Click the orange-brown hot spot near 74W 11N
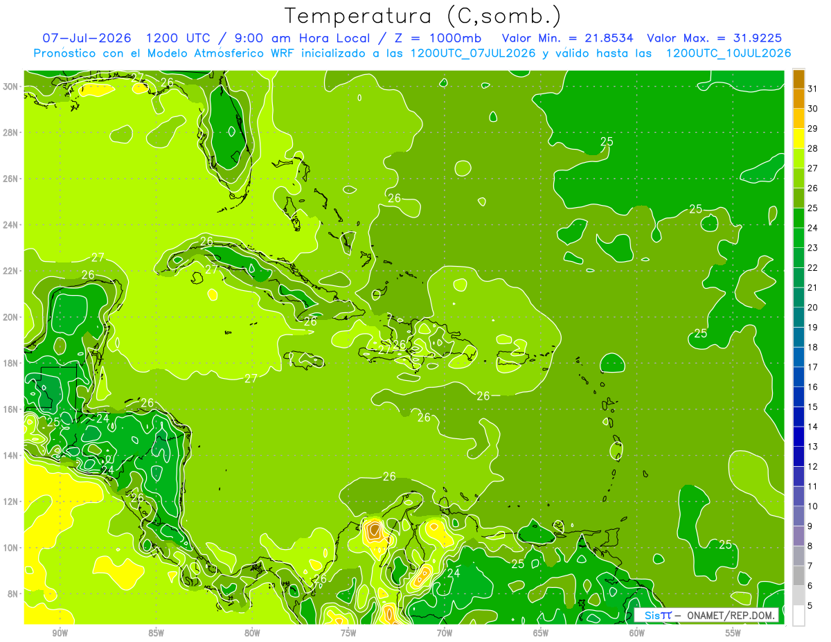This screenshot has width=831, height=642. [374, 530]
